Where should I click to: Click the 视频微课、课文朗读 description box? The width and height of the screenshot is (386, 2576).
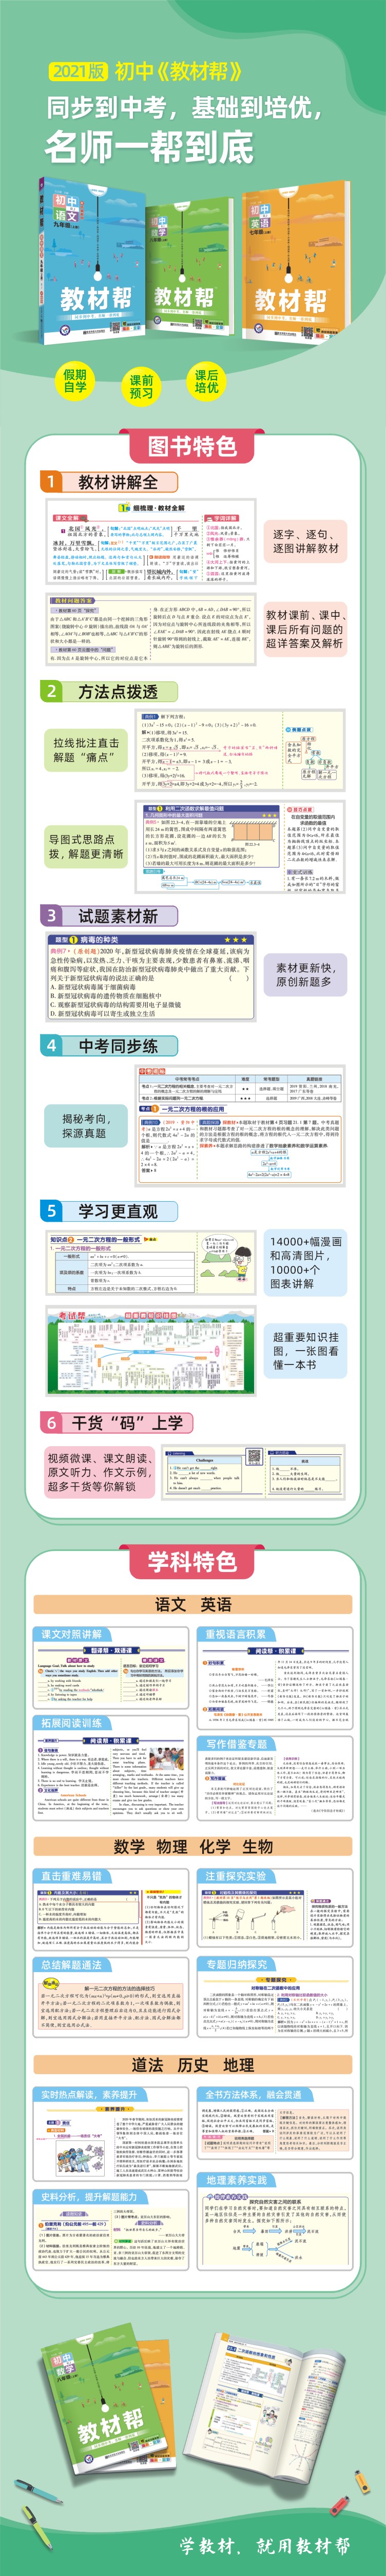coord(99,1471)
